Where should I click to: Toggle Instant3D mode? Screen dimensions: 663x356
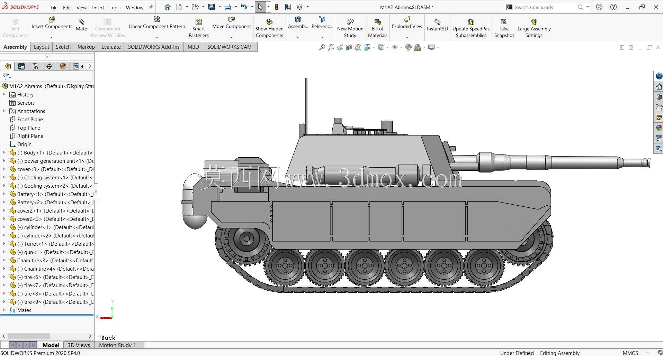437,25
